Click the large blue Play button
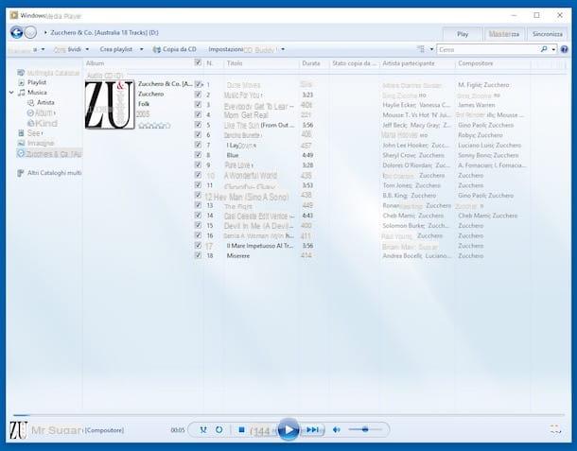 [288, 429]
